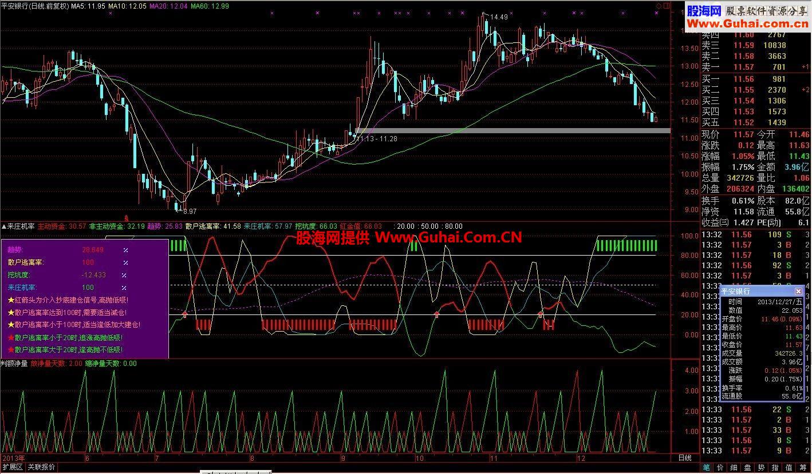This screenshot has height=474, width=812.
Task: Click the 2013年 timeline label
Action: (13, 458)
